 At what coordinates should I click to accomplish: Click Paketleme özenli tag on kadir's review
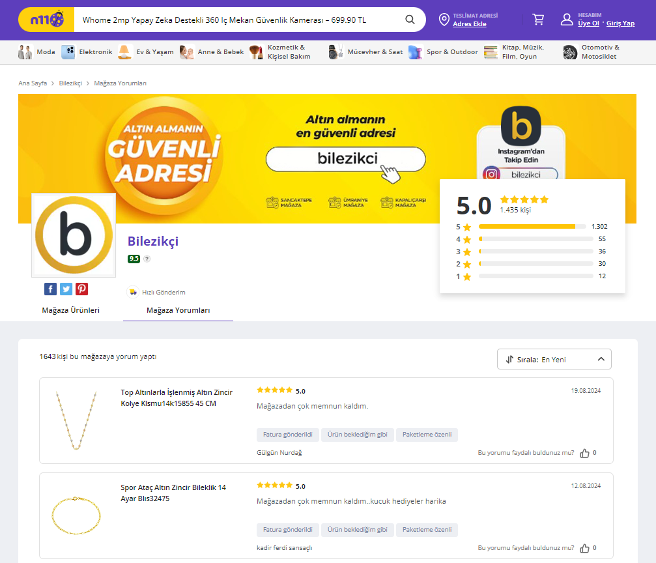tap(427, 530)
